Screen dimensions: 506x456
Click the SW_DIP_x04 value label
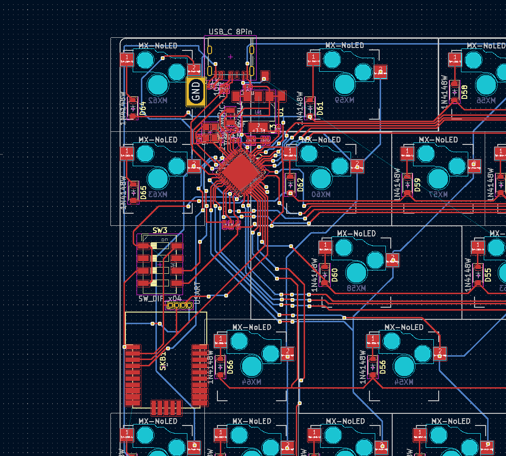160,299
